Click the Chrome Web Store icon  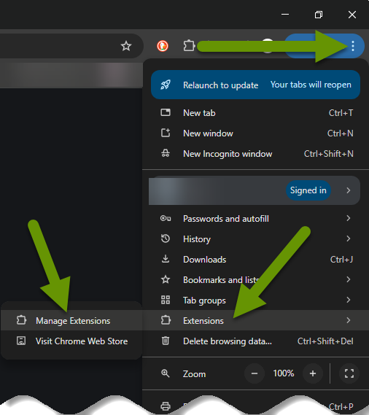21,341
